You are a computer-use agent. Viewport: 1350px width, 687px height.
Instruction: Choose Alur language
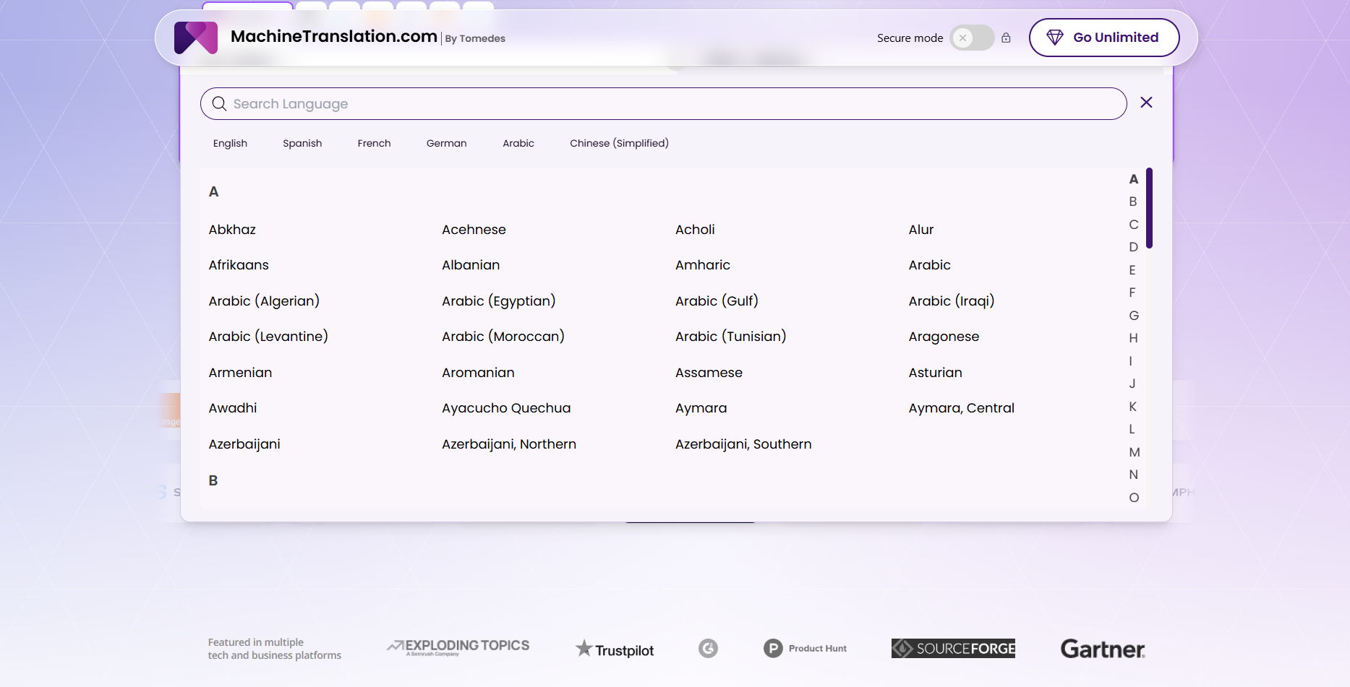coord(921,230)
